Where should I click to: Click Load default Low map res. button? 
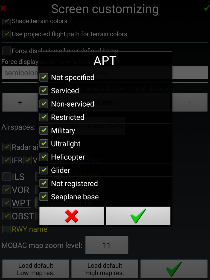36,269
